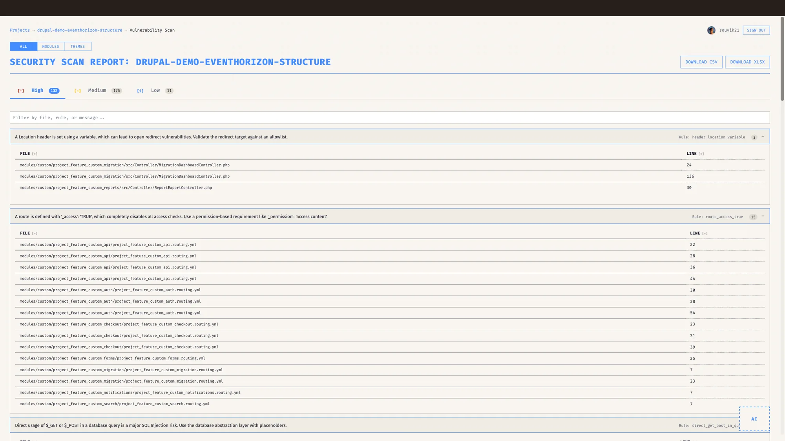Click the page vertical scrollbar
This screenshot has width=785, height=441.
click(782, 59)
